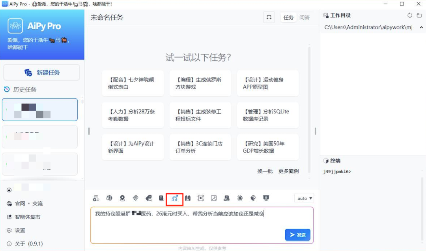The width and height of the screenshot is (426, 251).
Task: Open 设置 settings
Action: click(20, 230)
